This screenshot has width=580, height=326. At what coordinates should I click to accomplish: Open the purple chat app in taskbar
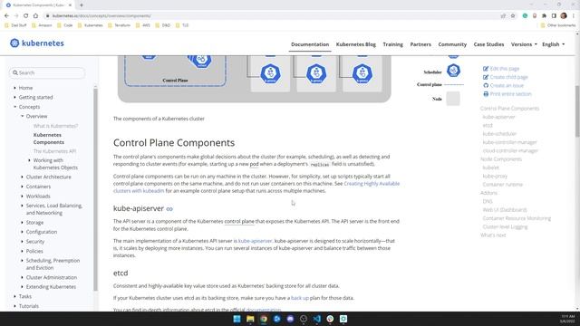(x=290, y=319)
